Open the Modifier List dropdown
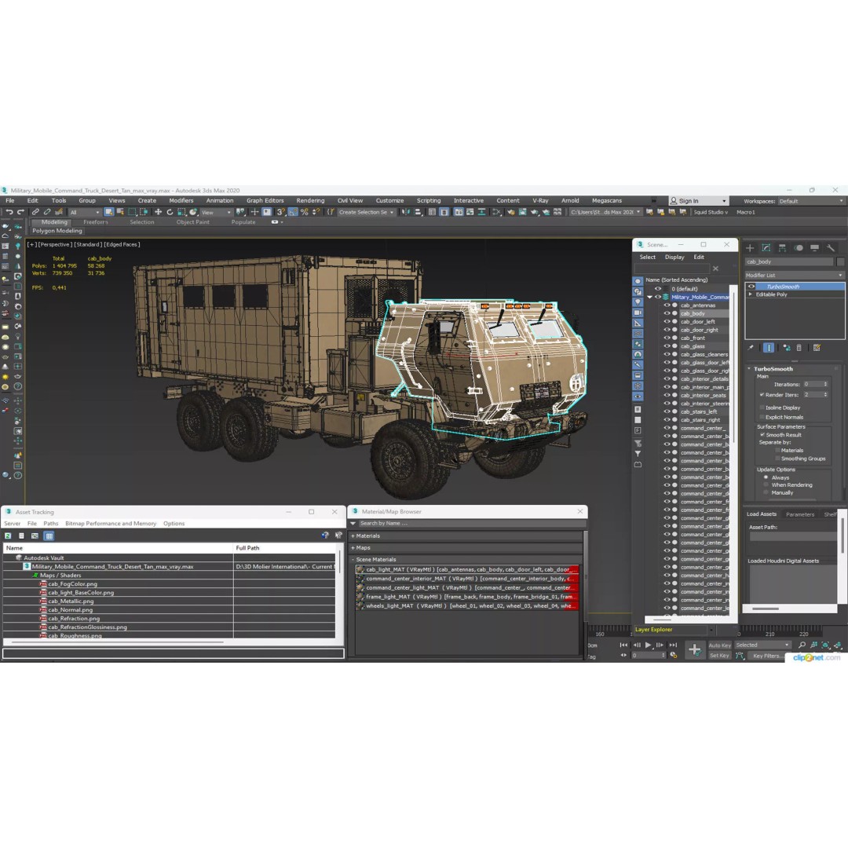 click(795, 276)
